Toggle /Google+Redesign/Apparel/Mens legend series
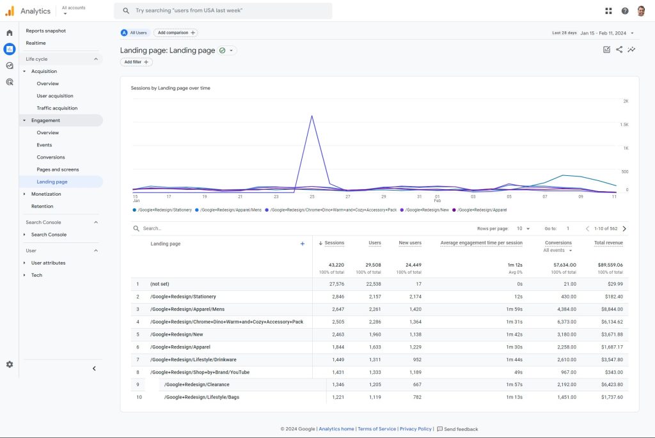 pos(228,210)
